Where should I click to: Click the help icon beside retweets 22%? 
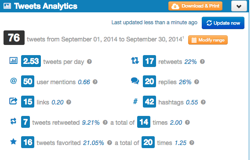202,62
